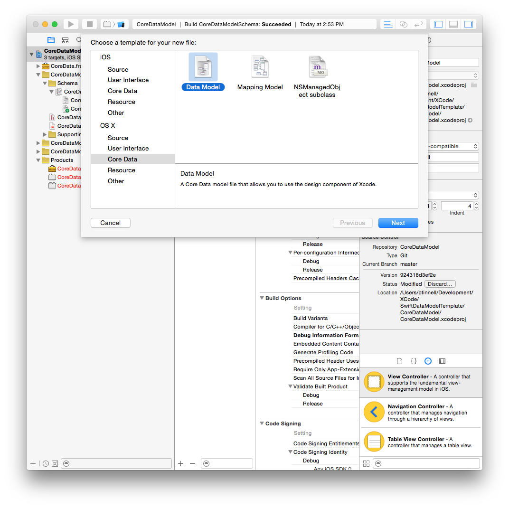
Task: Collapse Code Signing Identity setting
Action: click(x=290, y=452)
